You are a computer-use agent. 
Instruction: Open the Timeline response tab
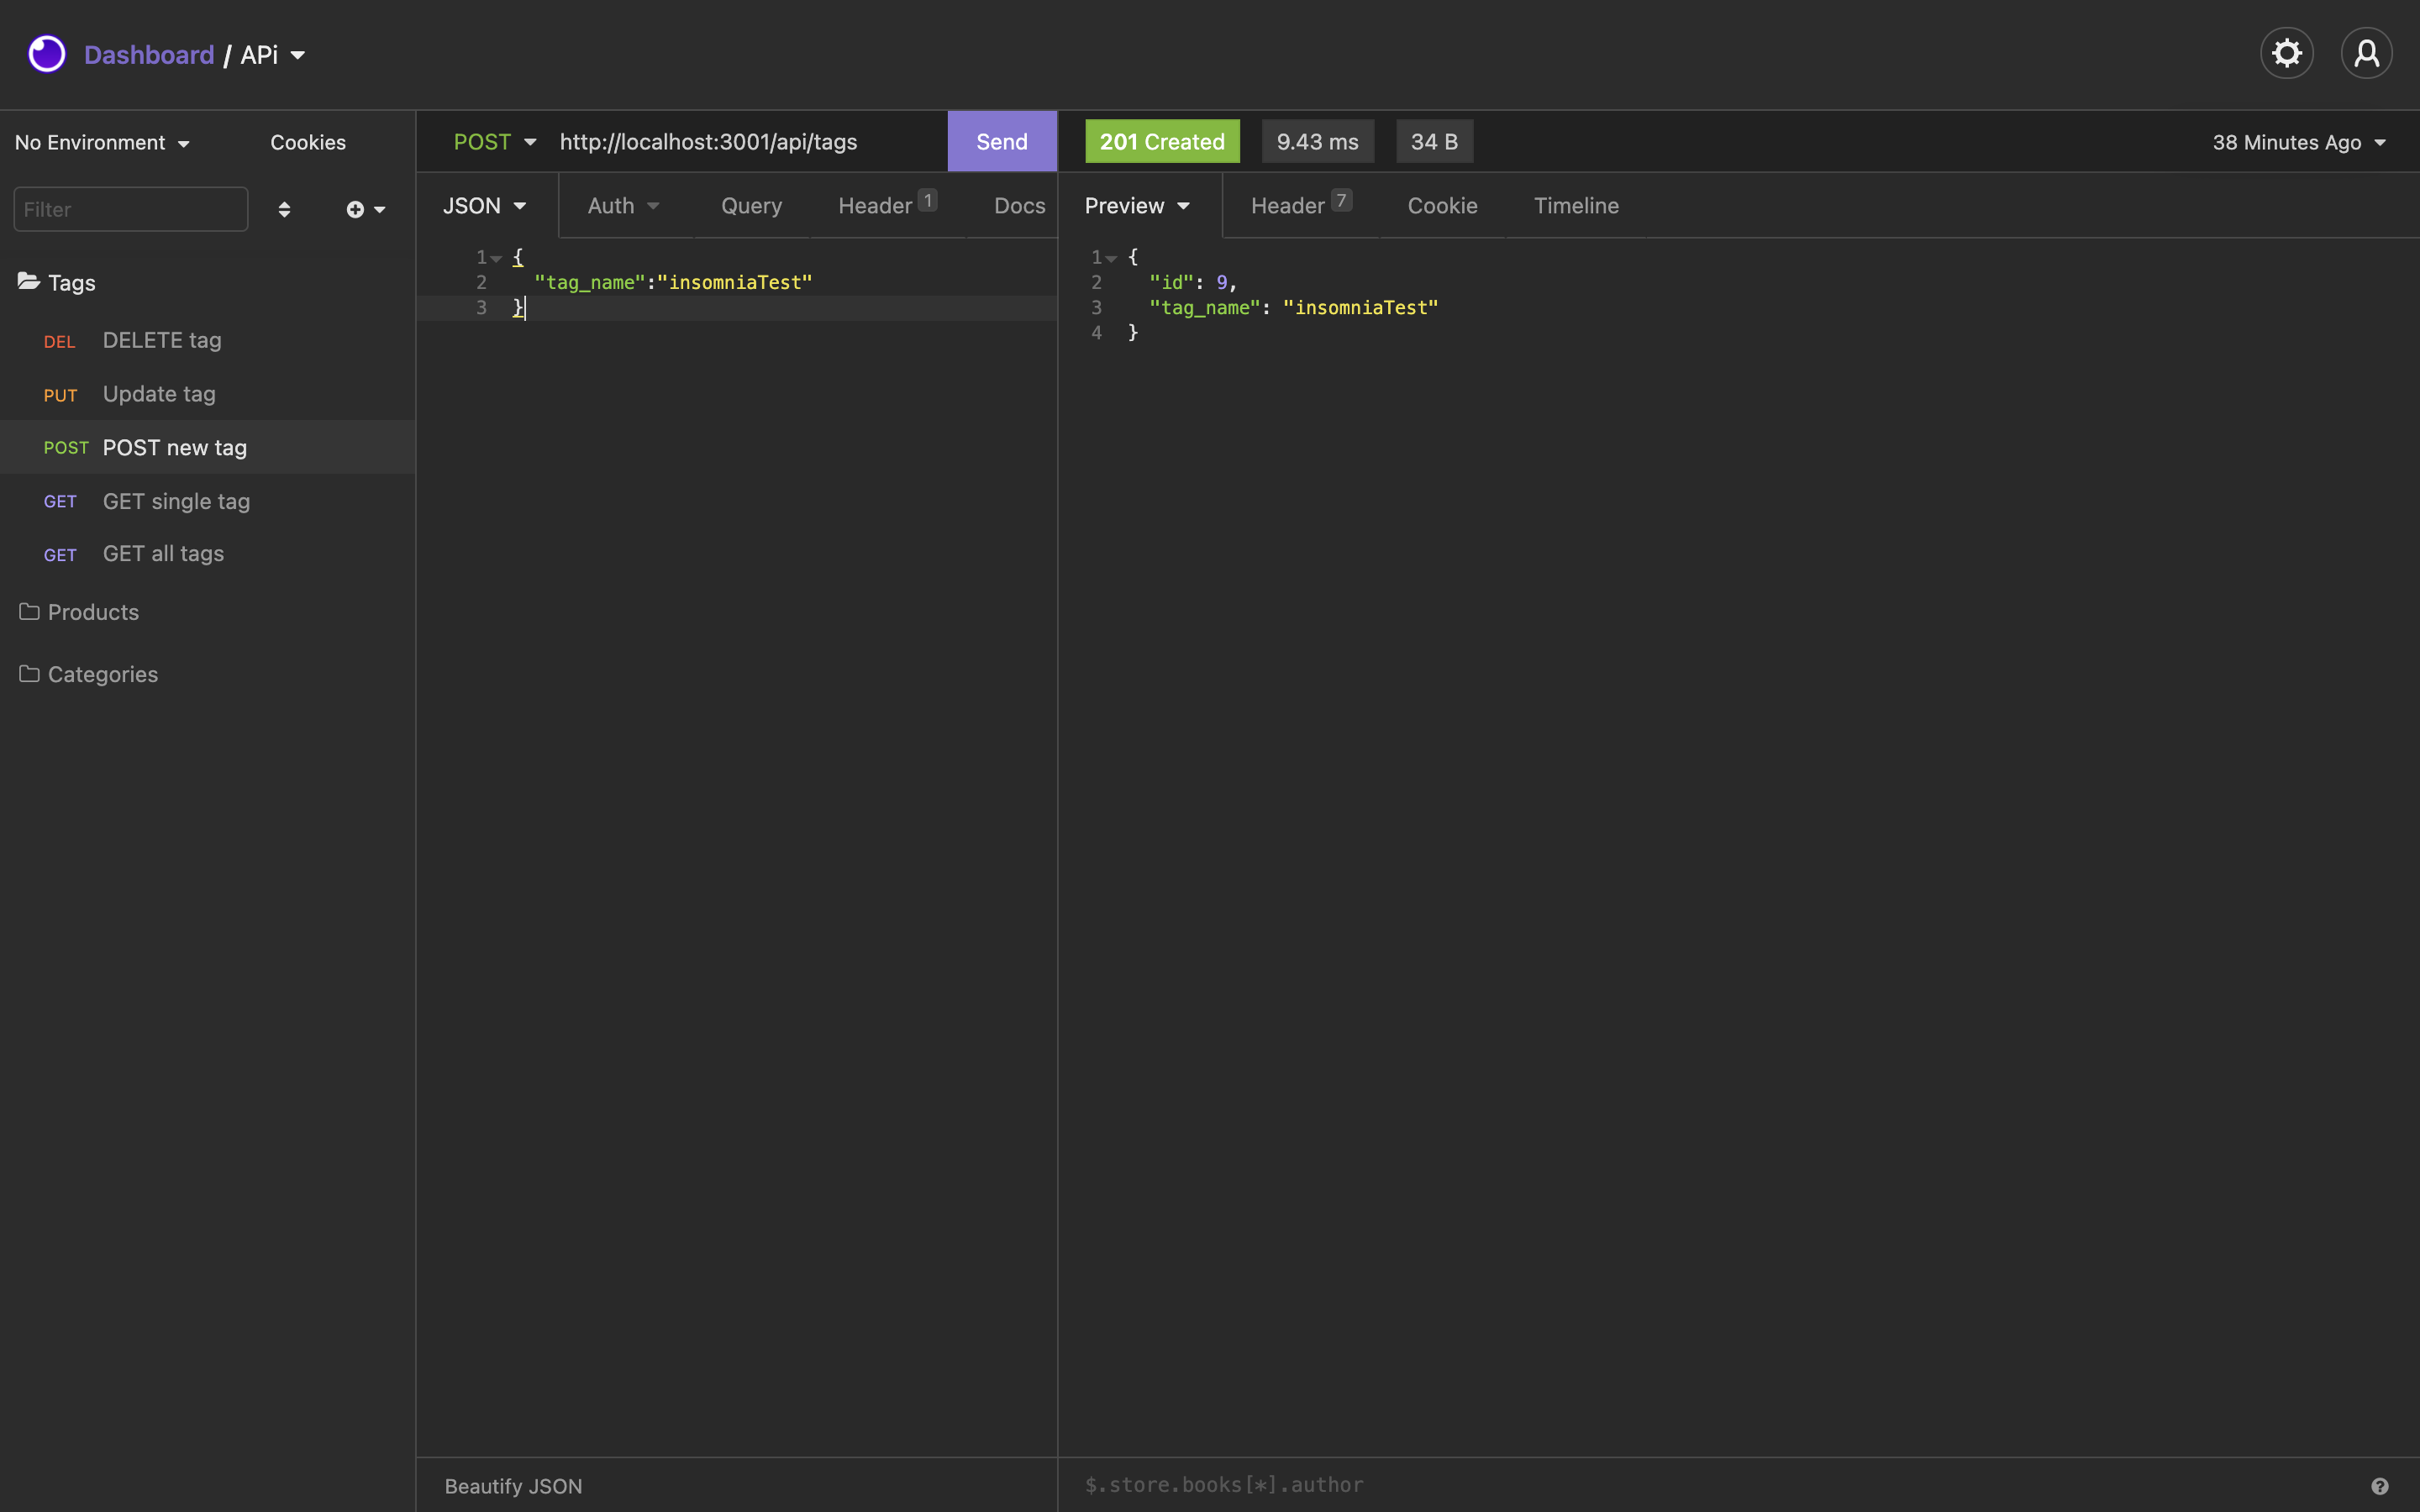coord(1576,206)
